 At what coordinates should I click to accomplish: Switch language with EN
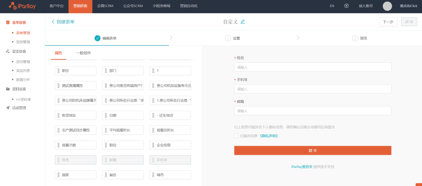click(x=332, y=6)
